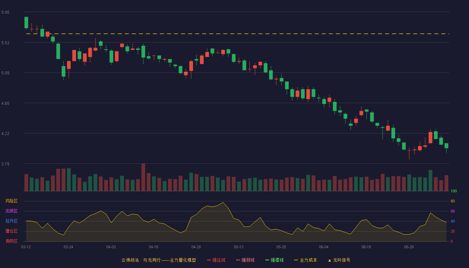This screenshot has height=268, width=469.
Task: Click the 5.52 price axis label
Action: point(5,43)
